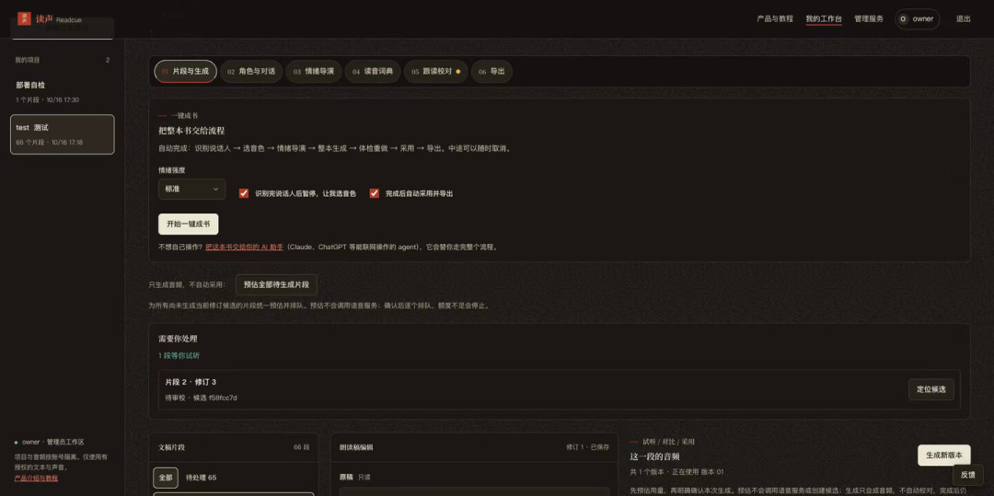The image size is (994, 496).
Task: Switch to the 05 跟读校对 step tab
Action: tap(435, 72)
